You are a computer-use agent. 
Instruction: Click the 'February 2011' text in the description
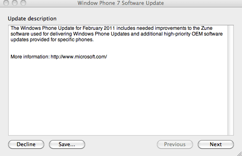pyautogui.click(x=99, y=28)
